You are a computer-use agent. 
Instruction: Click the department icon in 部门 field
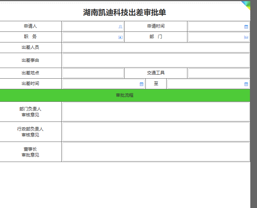point(246,37)
